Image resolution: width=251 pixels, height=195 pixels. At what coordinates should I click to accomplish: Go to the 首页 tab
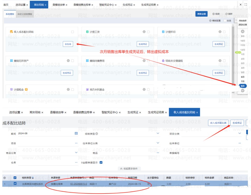click(6, 5)
